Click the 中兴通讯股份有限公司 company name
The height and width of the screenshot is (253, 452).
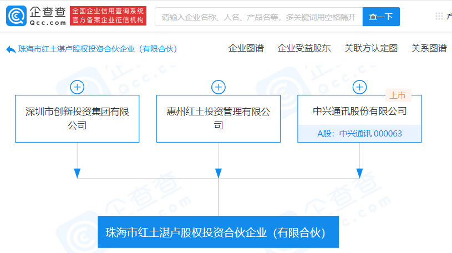coord(360,111)
